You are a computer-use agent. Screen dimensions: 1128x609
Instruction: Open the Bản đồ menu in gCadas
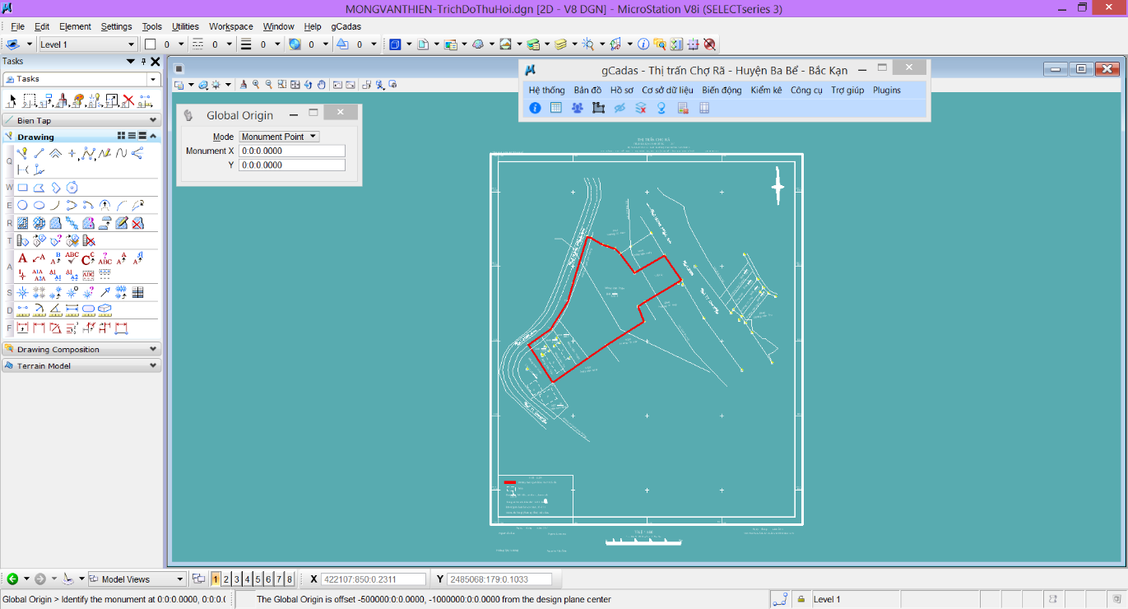[x=587, y=90]
